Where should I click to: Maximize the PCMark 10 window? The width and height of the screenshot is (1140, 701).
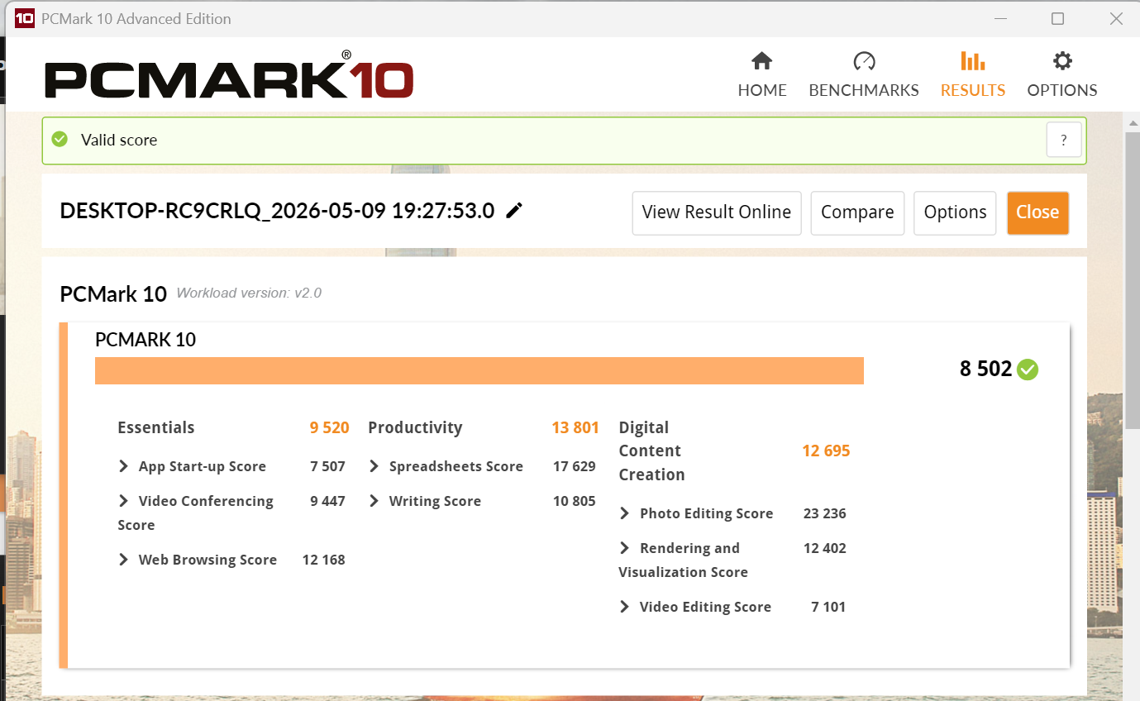point(1057,18)
